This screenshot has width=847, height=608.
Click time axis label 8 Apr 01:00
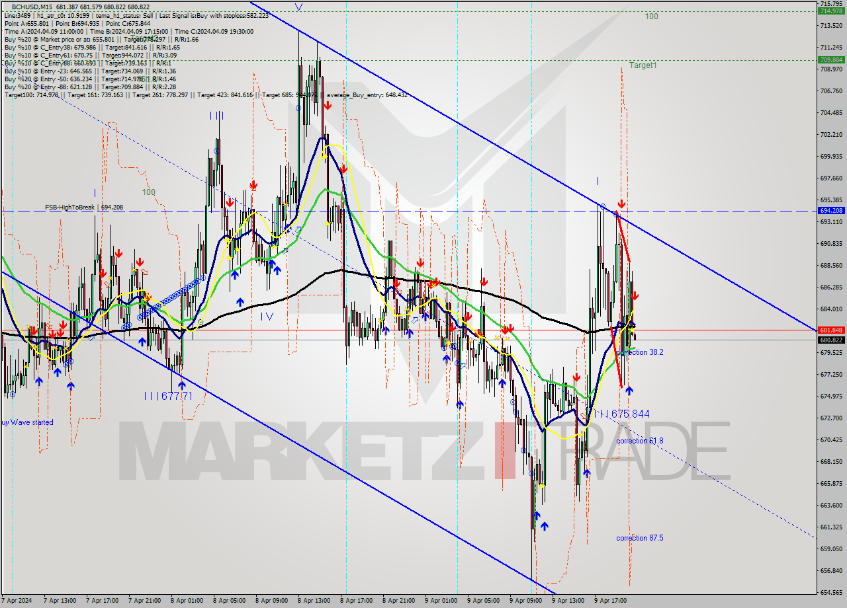click(x=187, y=601)
